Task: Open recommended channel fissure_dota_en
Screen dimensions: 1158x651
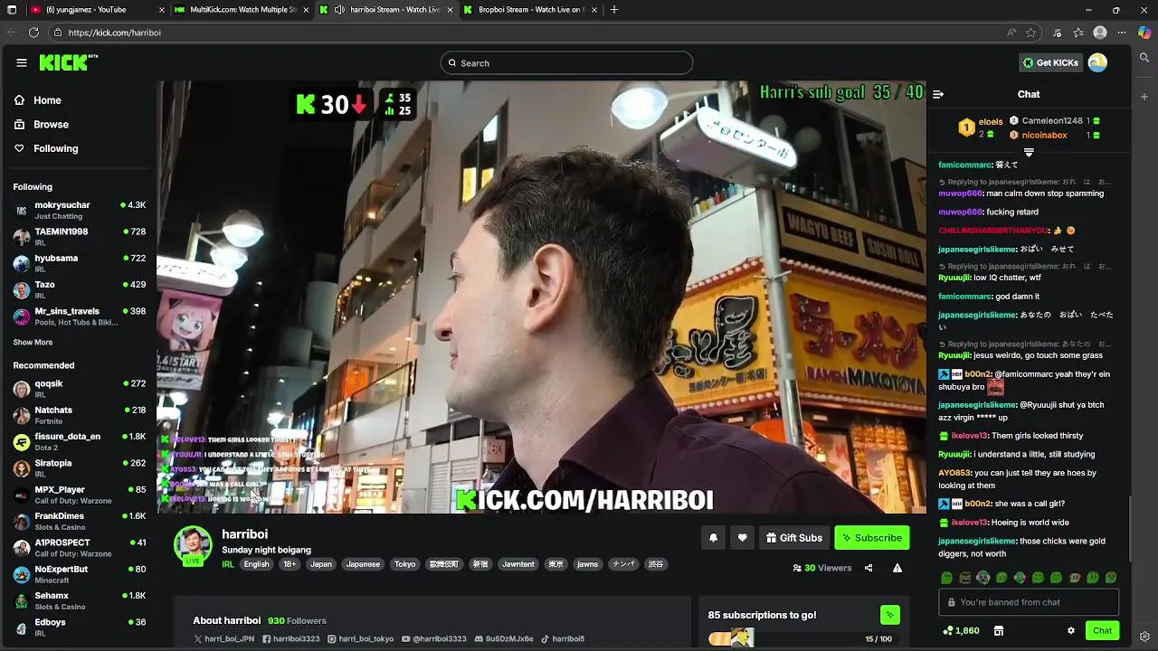Action: [79, 441]
